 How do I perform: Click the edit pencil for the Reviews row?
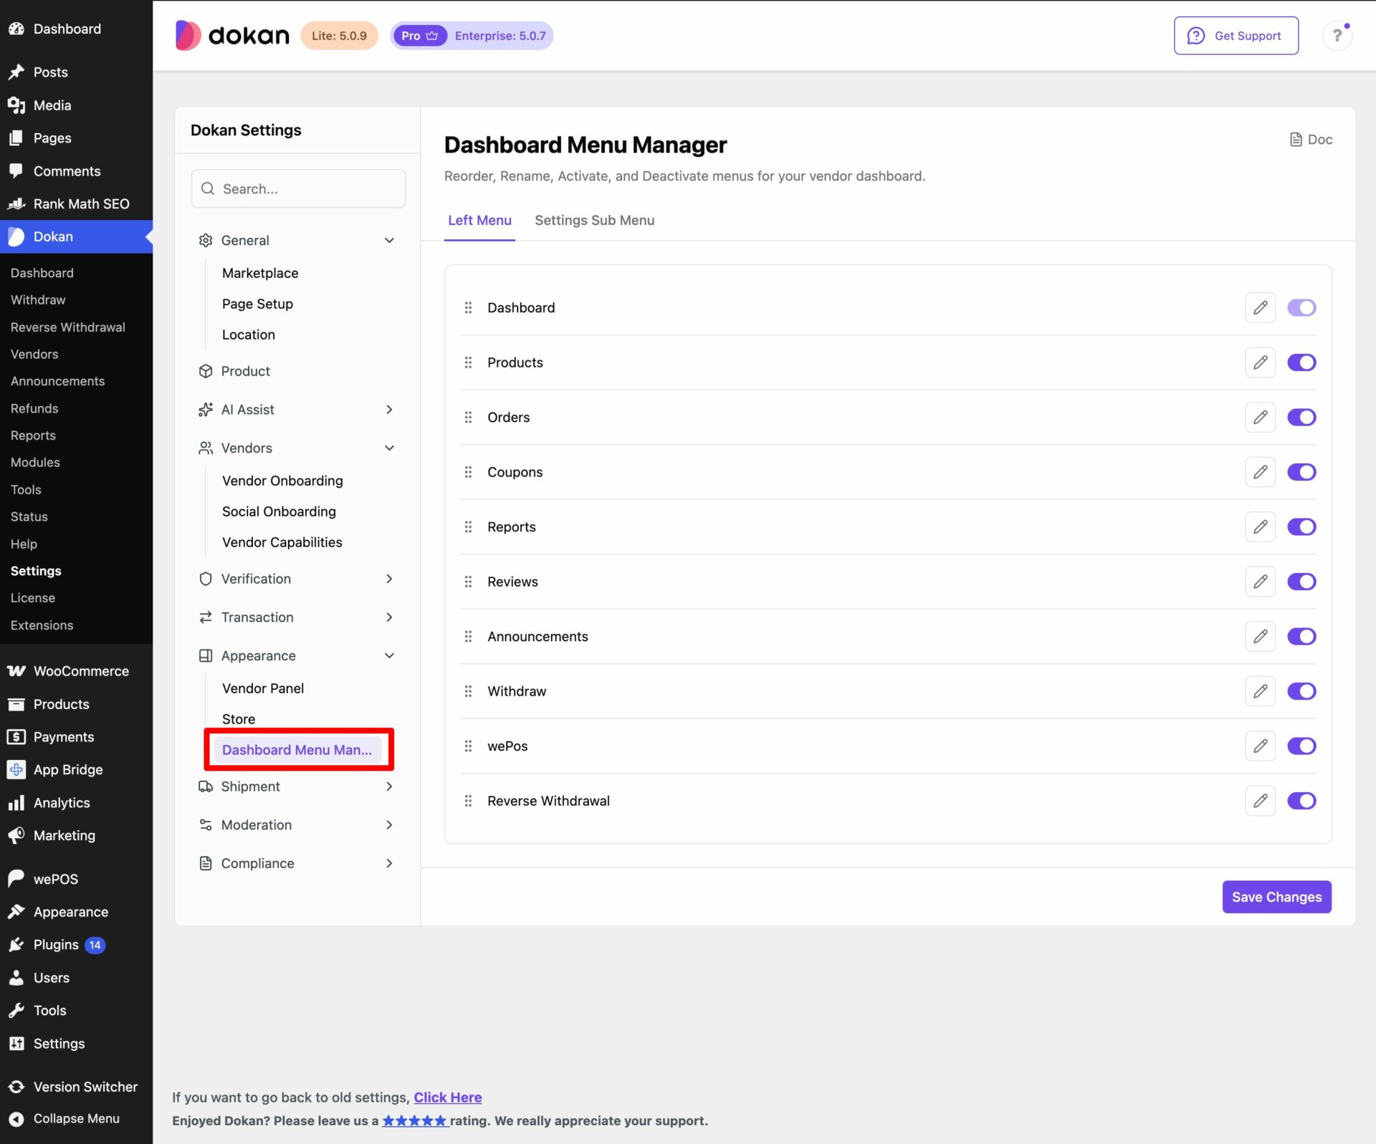pyautogui.click(x=1260, y=582)
